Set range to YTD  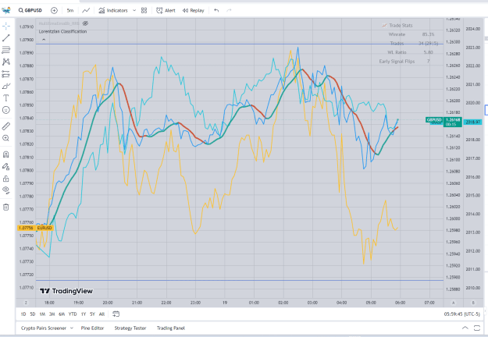(x=73, y=314)
